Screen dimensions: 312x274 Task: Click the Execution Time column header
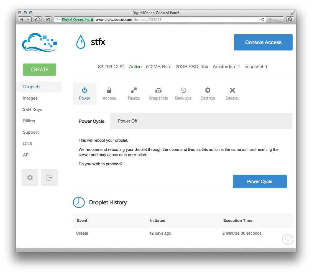point(238,220)
